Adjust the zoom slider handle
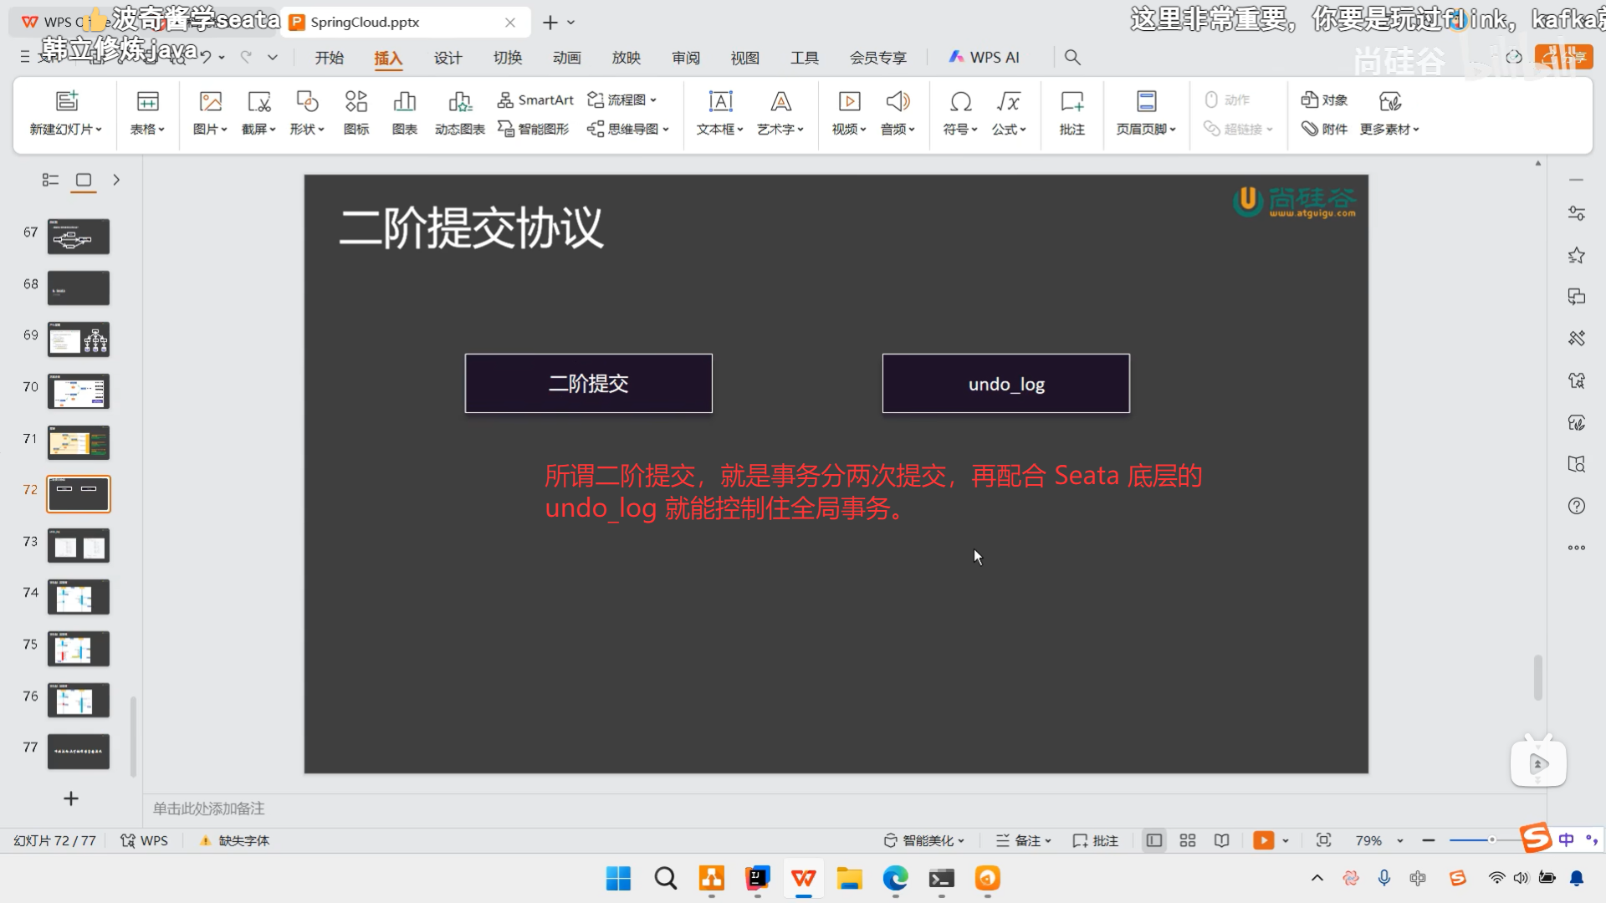Screen dimensions: 1606x903 coord(1491,839)
